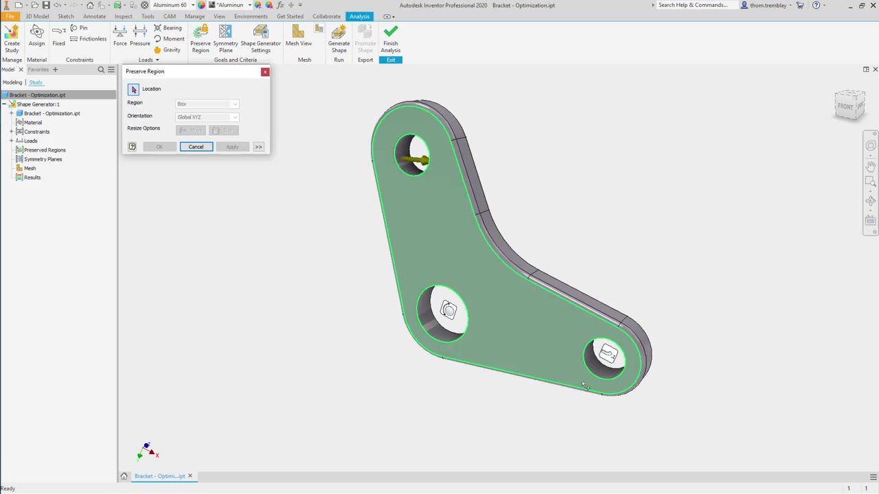879x494 pixels.
Task: Click the Save icon in quick access toolbar
Action: (46, 5)
